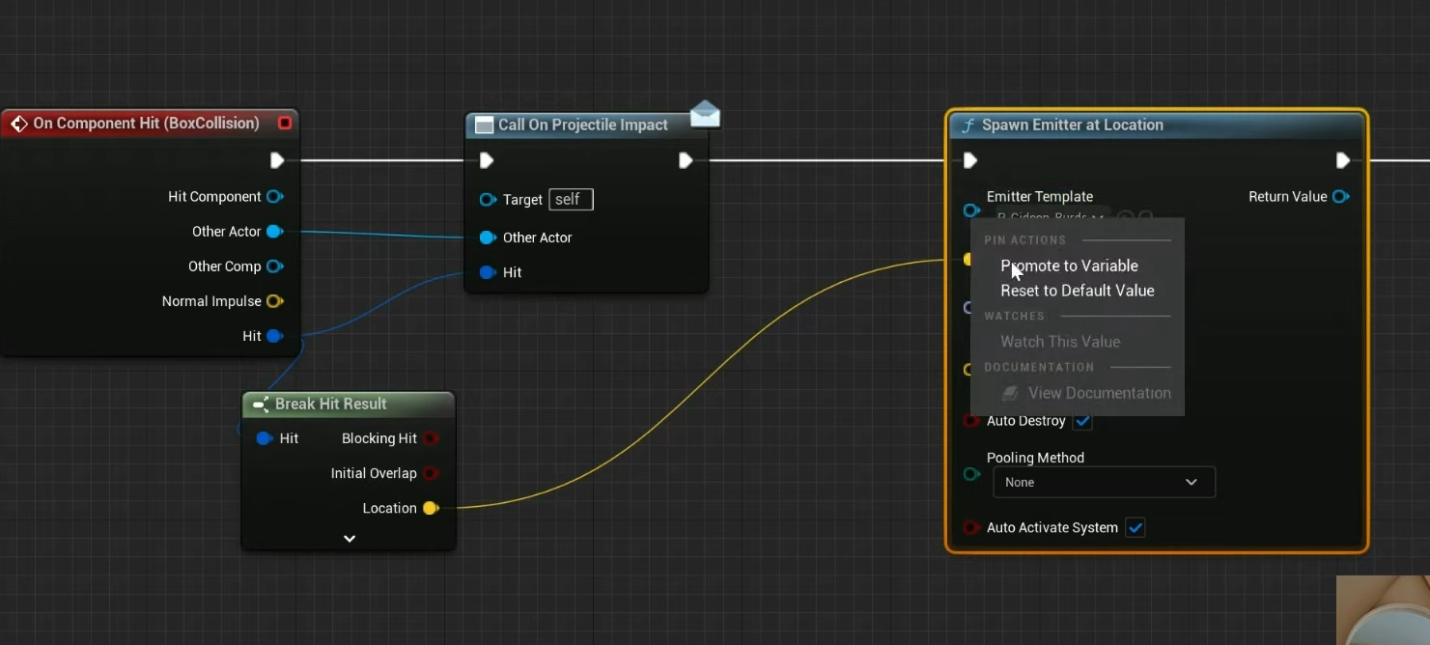
Task: Select the Spawn Emitter at Location node title
Action: coord(1072,126)
